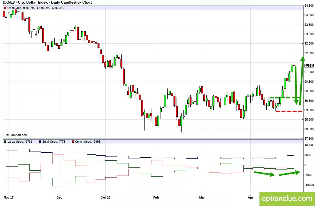Click the Dec date axis label
Viewport: 315px width, 206px height.
click(x=59, y=197)
